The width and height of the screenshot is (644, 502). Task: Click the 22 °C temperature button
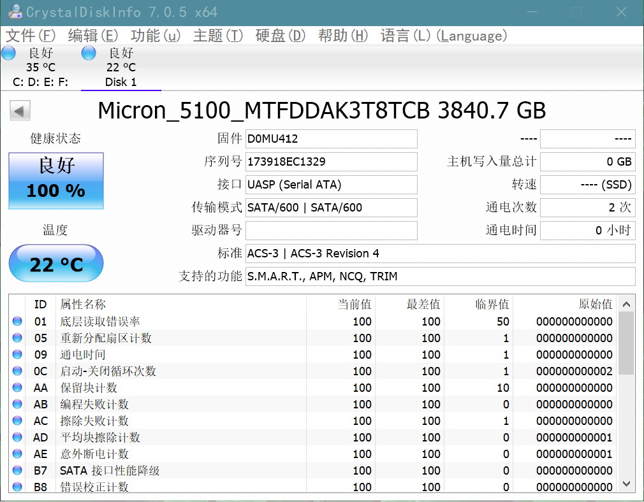[56, 263]
